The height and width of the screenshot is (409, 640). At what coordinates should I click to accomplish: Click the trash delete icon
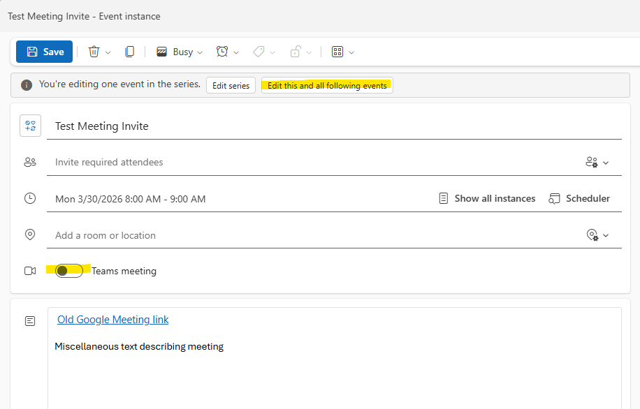pos(94,52)
